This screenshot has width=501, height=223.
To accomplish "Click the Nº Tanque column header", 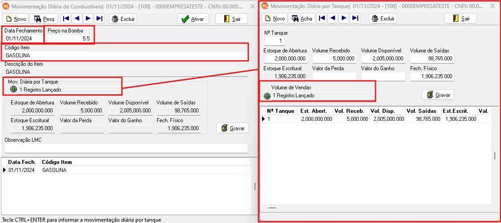I will (282, 111).
